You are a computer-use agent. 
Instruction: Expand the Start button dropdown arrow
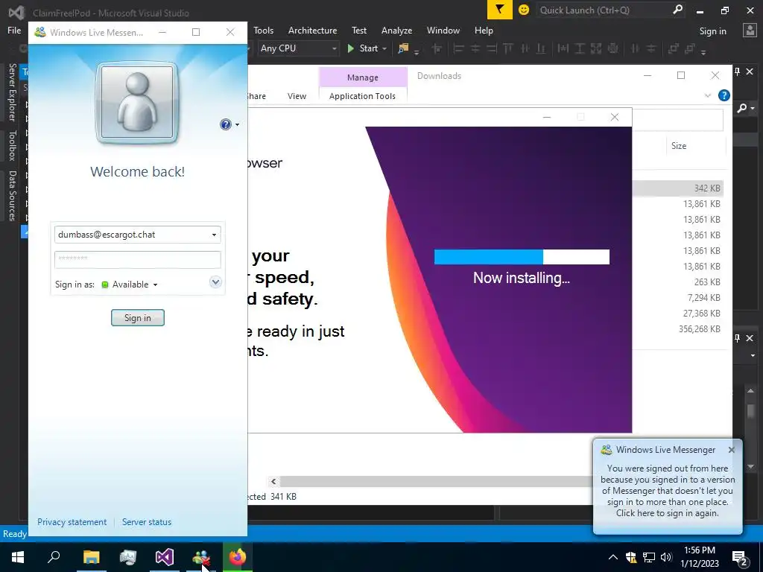tap(384, 48)
